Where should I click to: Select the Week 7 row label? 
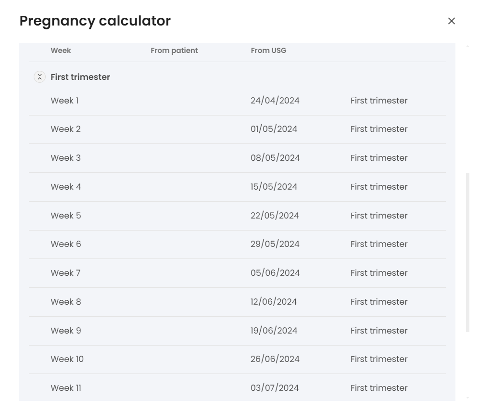coord(65,273)
